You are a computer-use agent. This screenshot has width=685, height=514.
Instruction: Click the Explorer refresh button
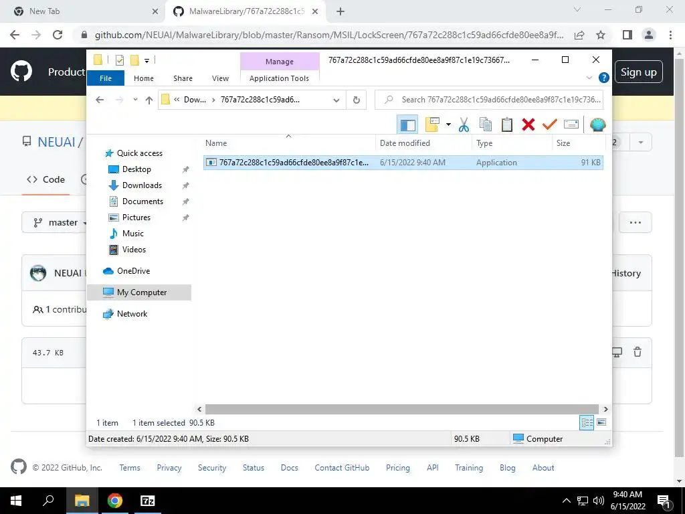point(357,100)
